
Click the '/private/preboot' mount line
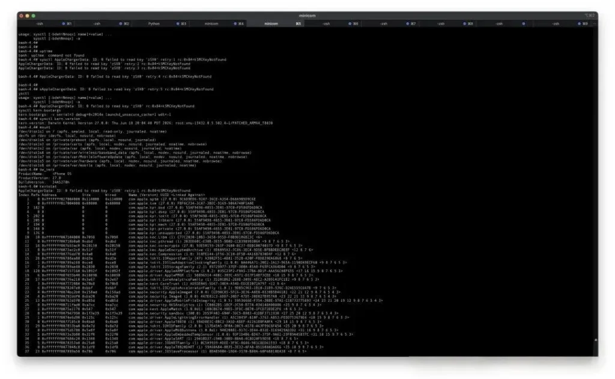(x=87, y=140)
